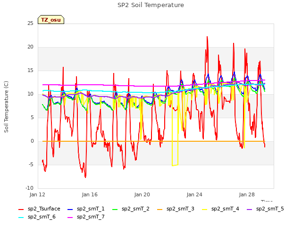
Task: Click the blue sp2_smT_1 legend swatch
Action: 70,209
